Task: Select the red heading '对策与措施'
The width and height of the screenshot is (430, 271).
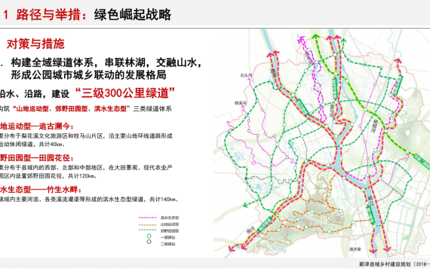Action: pyautogui.click(x=35, y=44)
